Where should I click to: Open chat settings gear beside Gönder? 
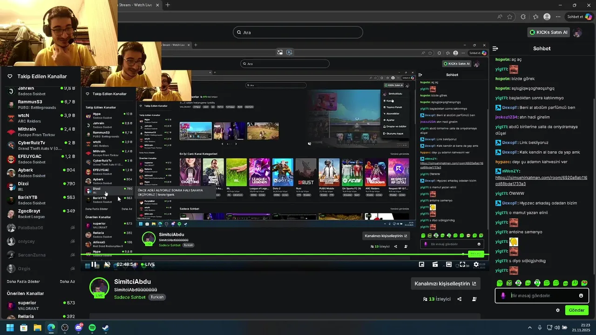tap(558, 310)
